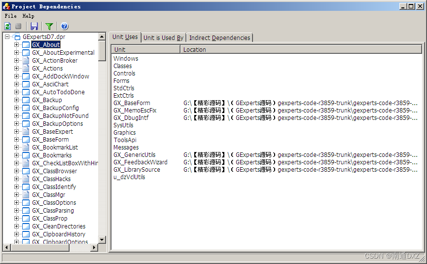Expand the GX_Bookmarks tree node
The width and height of the screenshot is (427, 264).
17,155
